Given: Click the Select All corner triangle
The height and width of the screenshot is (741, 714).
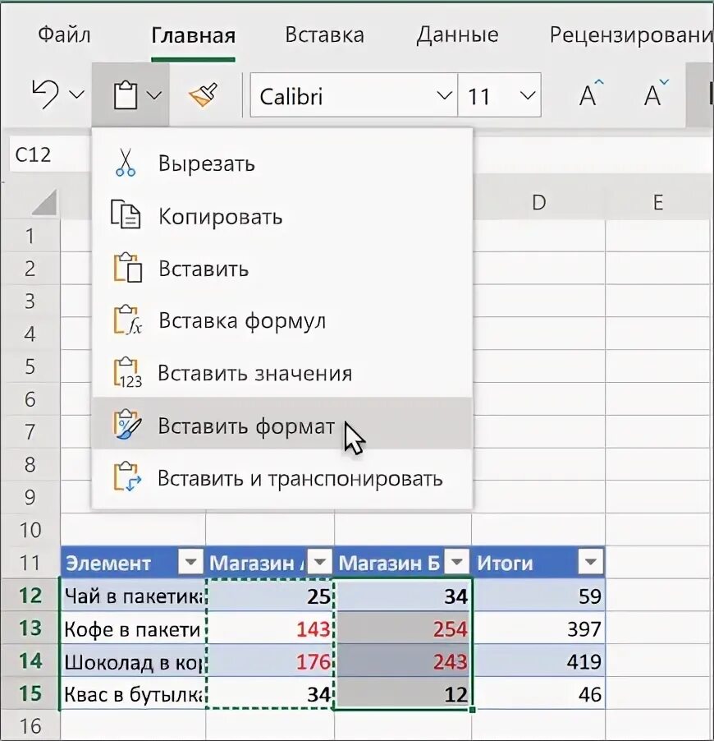Looking at the screenshot, I should point(44,202).
